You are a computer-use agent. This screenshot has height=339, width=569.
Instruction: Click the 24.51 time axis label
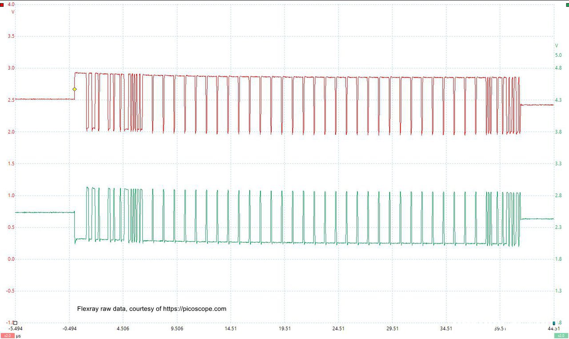click(338, 329)
